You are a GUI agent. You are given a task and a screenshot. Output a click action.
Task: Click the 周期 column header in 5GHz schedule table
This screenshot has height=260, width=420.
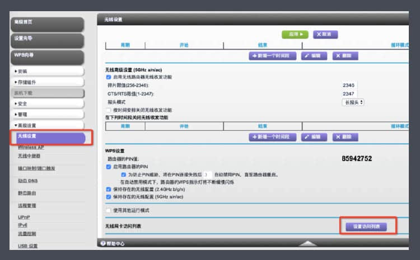125,126
